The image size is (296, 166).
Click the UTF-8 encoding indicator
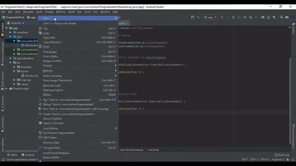point(265,160)
